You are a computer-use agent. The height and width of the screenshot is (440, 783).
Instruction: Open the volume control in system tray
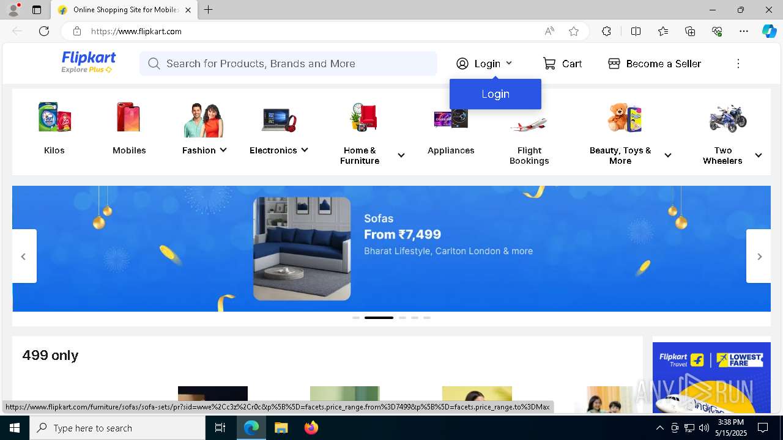click(704, 428)
